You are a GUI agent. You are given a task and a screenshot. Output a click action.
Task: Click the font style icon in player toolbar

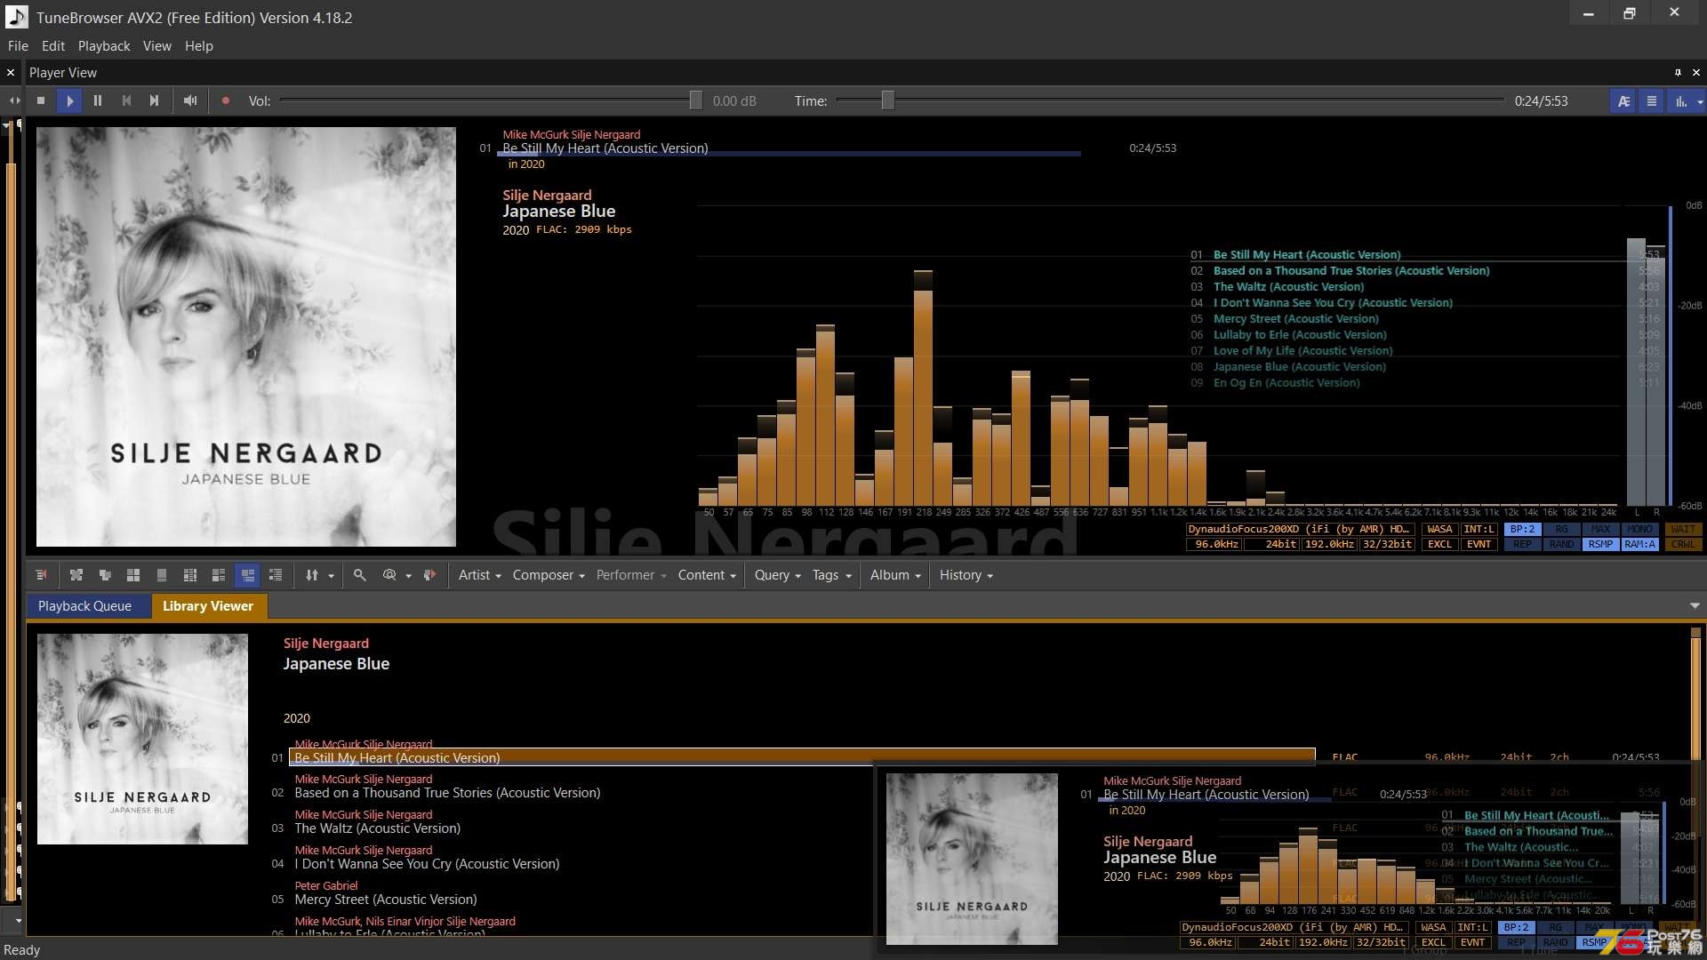point(1623,101)
